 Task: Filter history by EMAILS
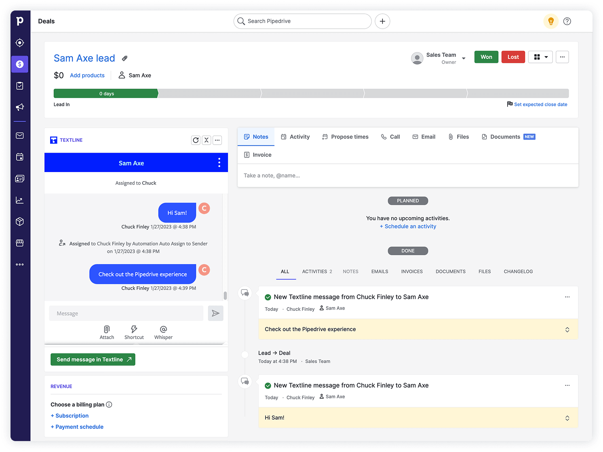380,271
